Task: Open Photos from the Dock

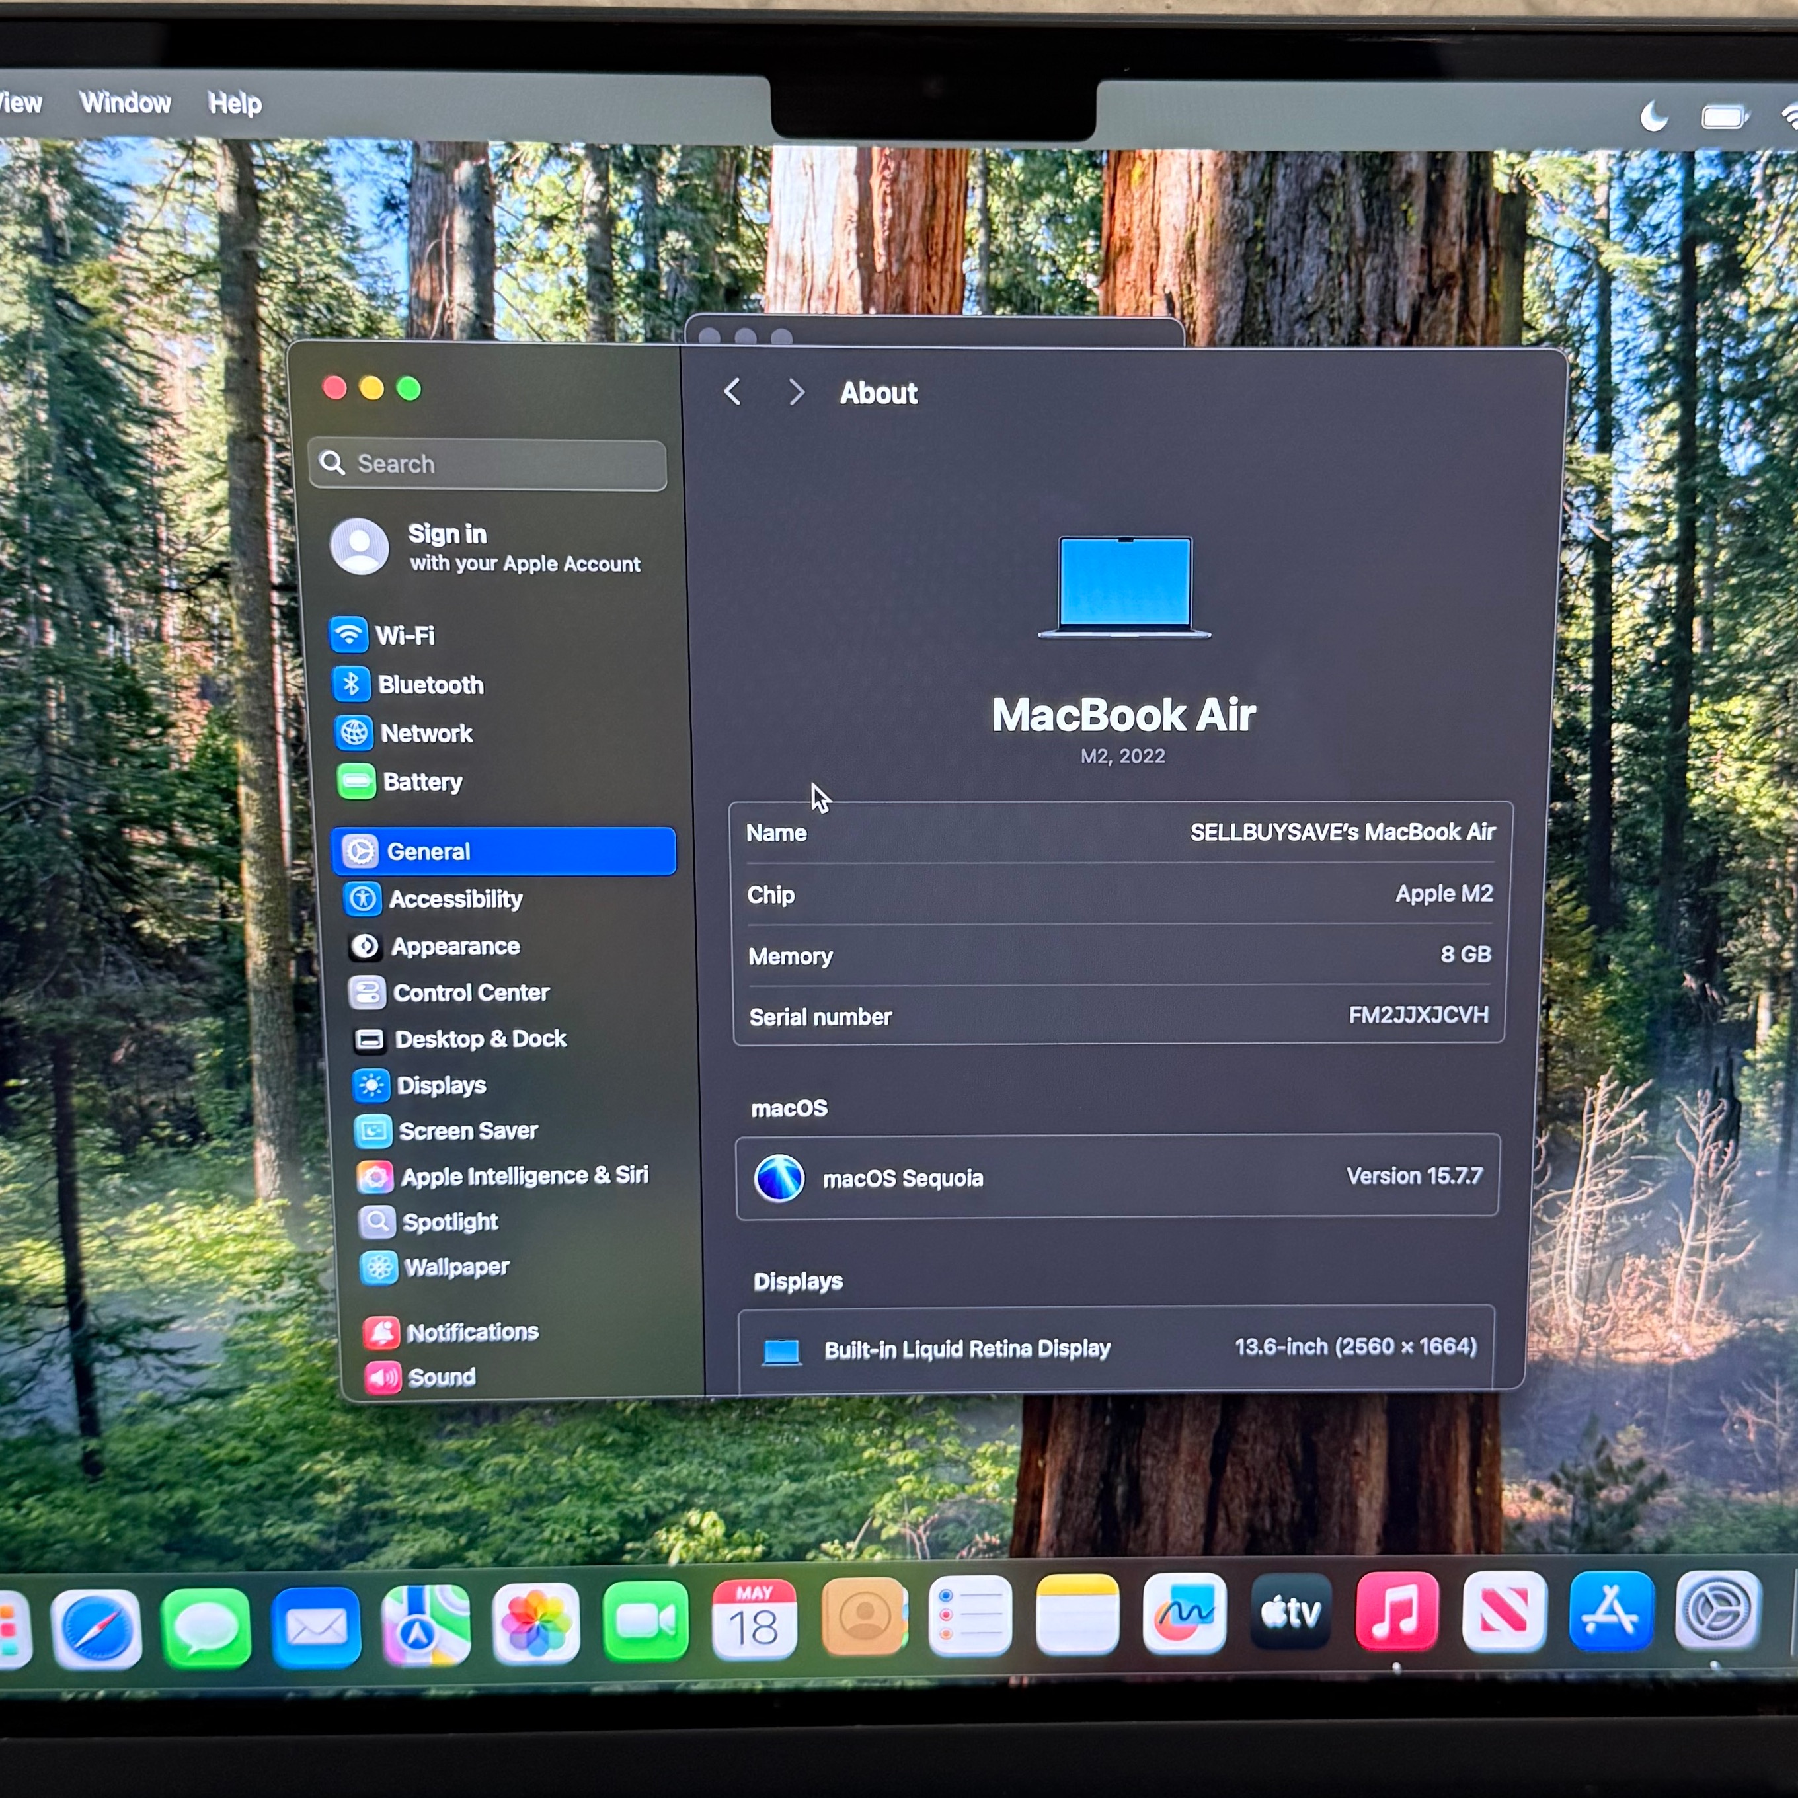Action: pyautogui.click(x=536, y=1623)
